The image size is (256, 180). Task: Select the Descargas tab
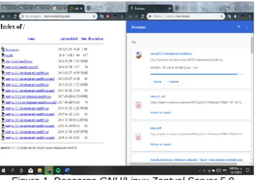[150, 8]
